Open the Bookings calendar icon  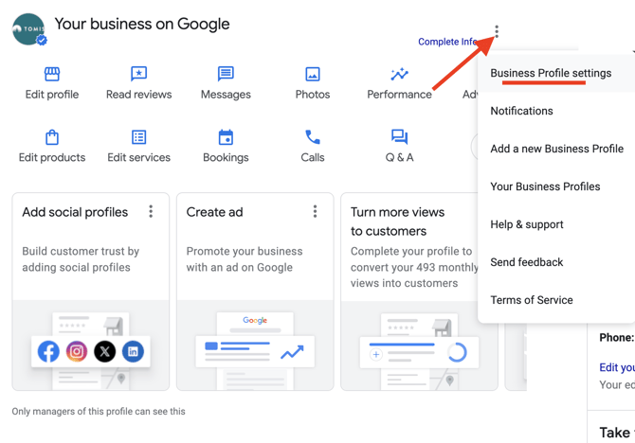coord(226,137)
